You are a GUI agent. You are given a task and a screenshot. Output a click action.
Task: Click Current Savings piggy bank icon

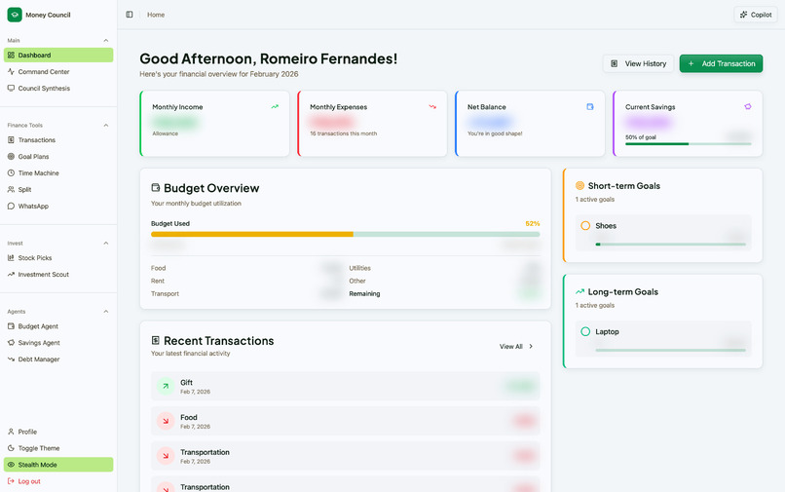748,107
